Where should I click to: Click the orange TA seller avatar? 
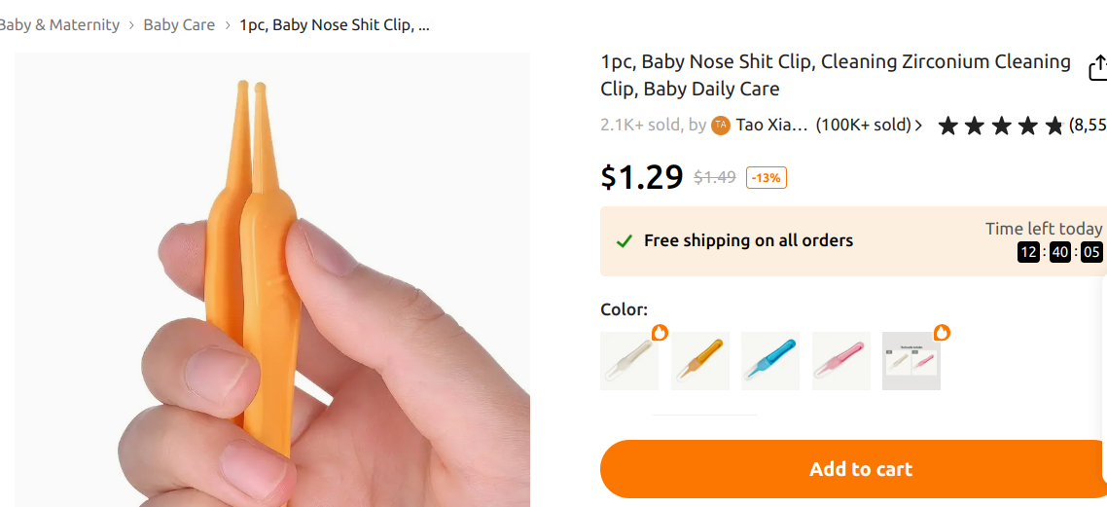coord(721,125)
